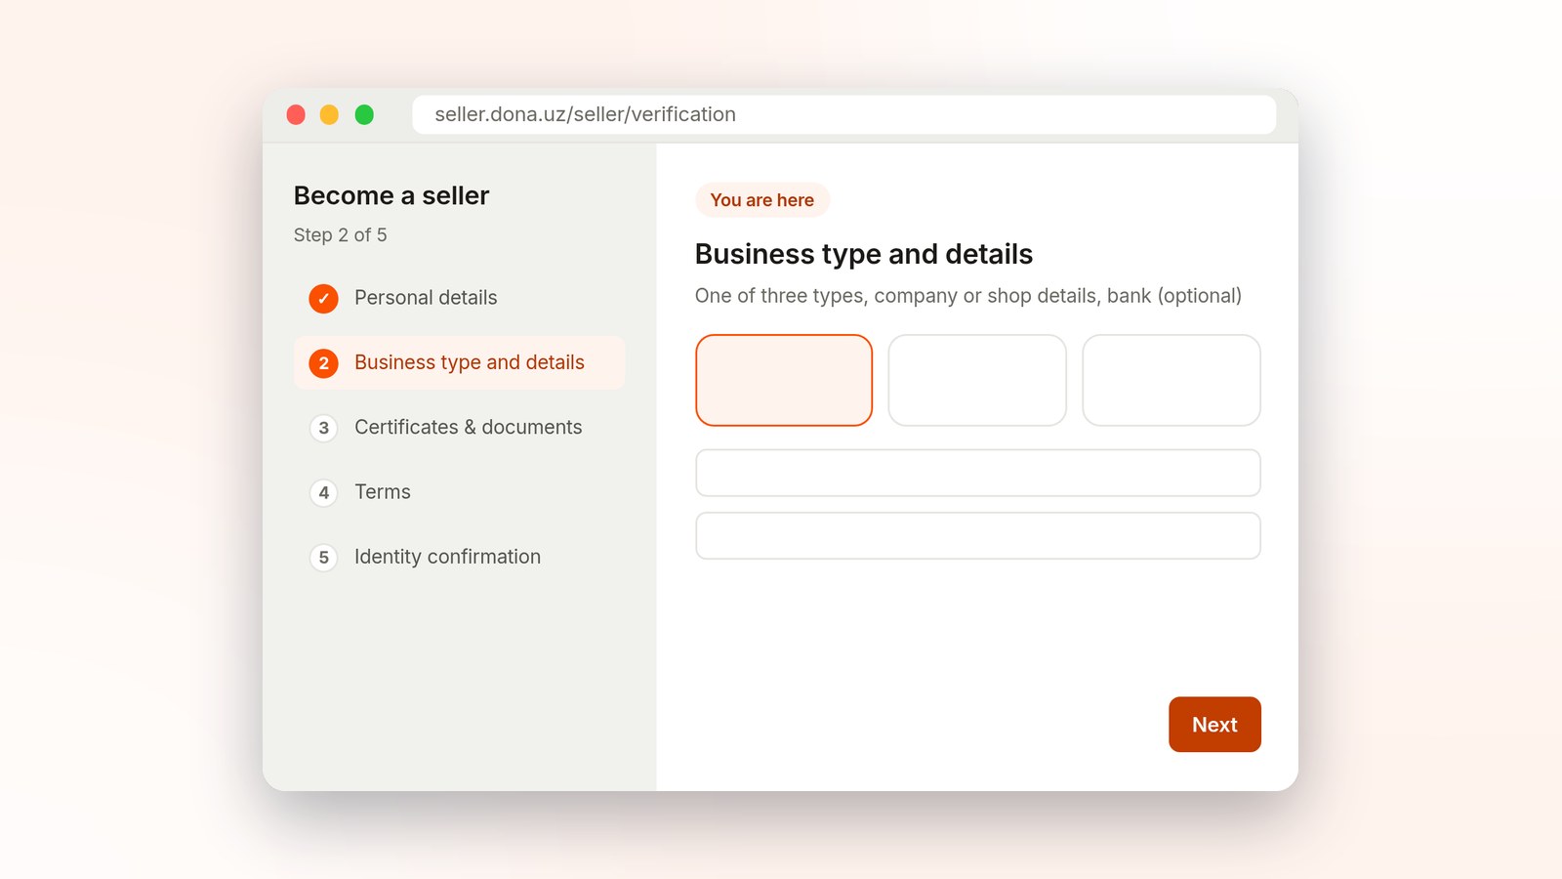This screenshot has height=879, width=1562.
Task: Click the 'Business type and details' main heading
Action: (864, 254)
